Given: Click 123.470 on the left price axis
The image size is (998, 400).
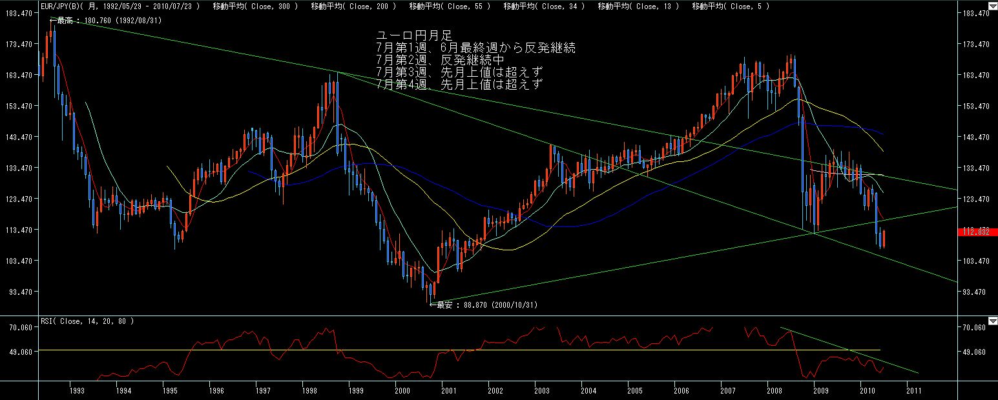Looking at the screenshot, I should pyautogui.click(x=17, y=199).
